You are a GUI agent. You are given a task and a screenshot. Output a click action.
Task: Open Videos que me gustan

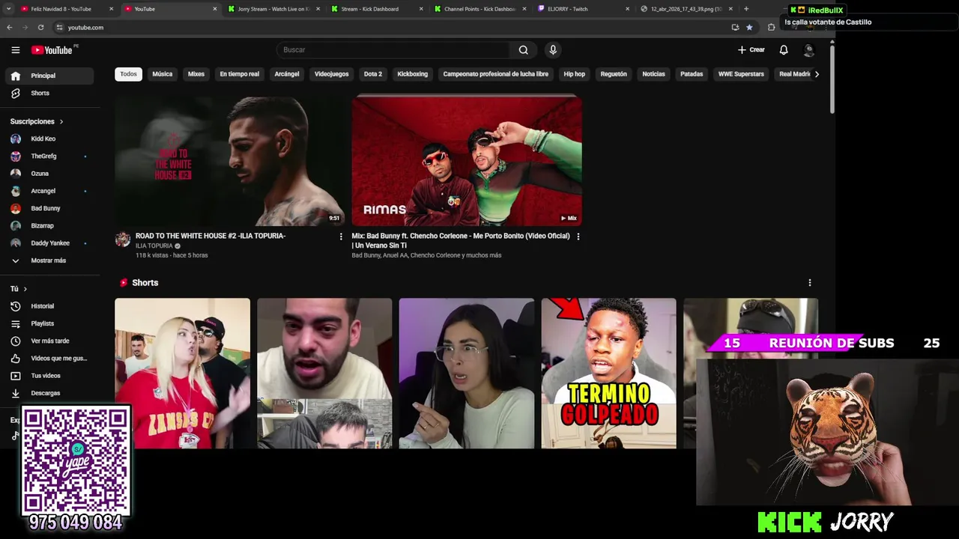[x=50, y=358]
